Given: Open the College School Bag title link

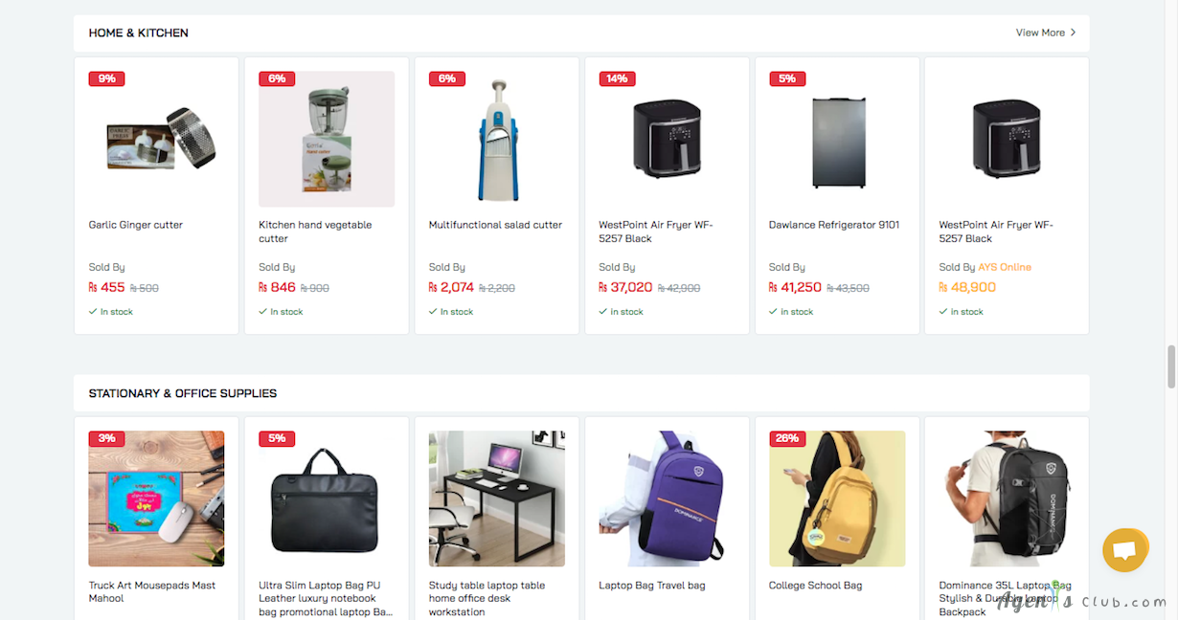Looking at the screenshot, I should click(815, 586).
